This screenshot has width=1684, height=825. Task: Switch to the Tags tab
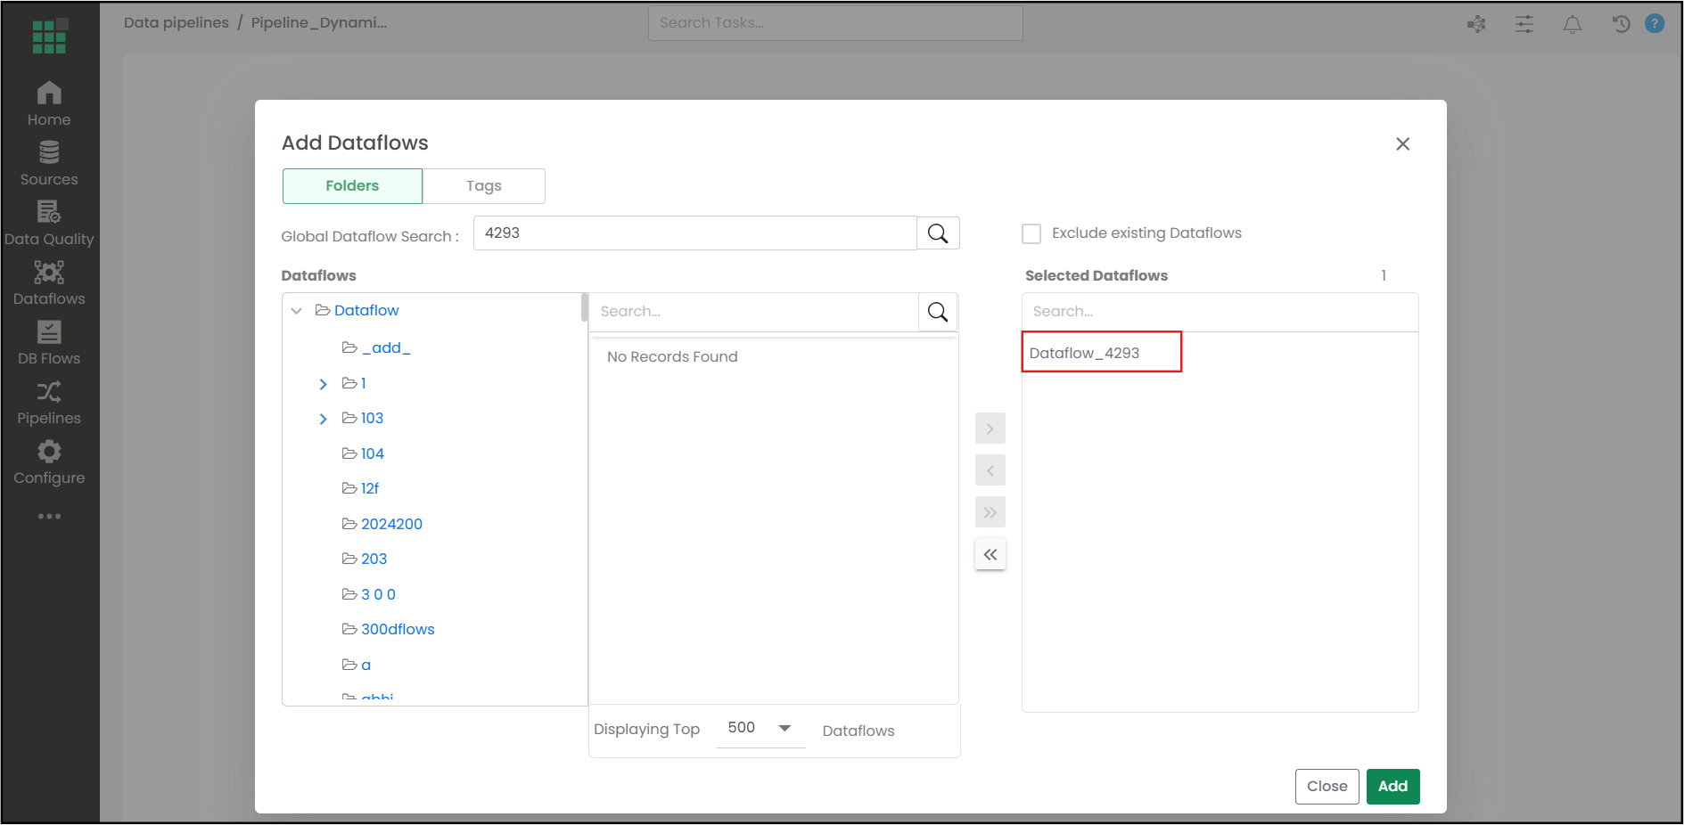pos(484,185)
